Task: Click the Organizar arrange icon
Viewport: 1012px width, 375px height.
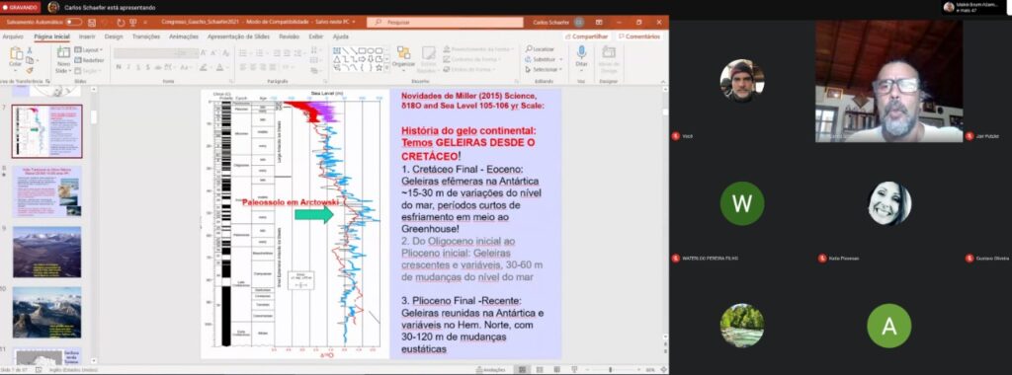Action: pyautogui.click(x=403, y=53)
